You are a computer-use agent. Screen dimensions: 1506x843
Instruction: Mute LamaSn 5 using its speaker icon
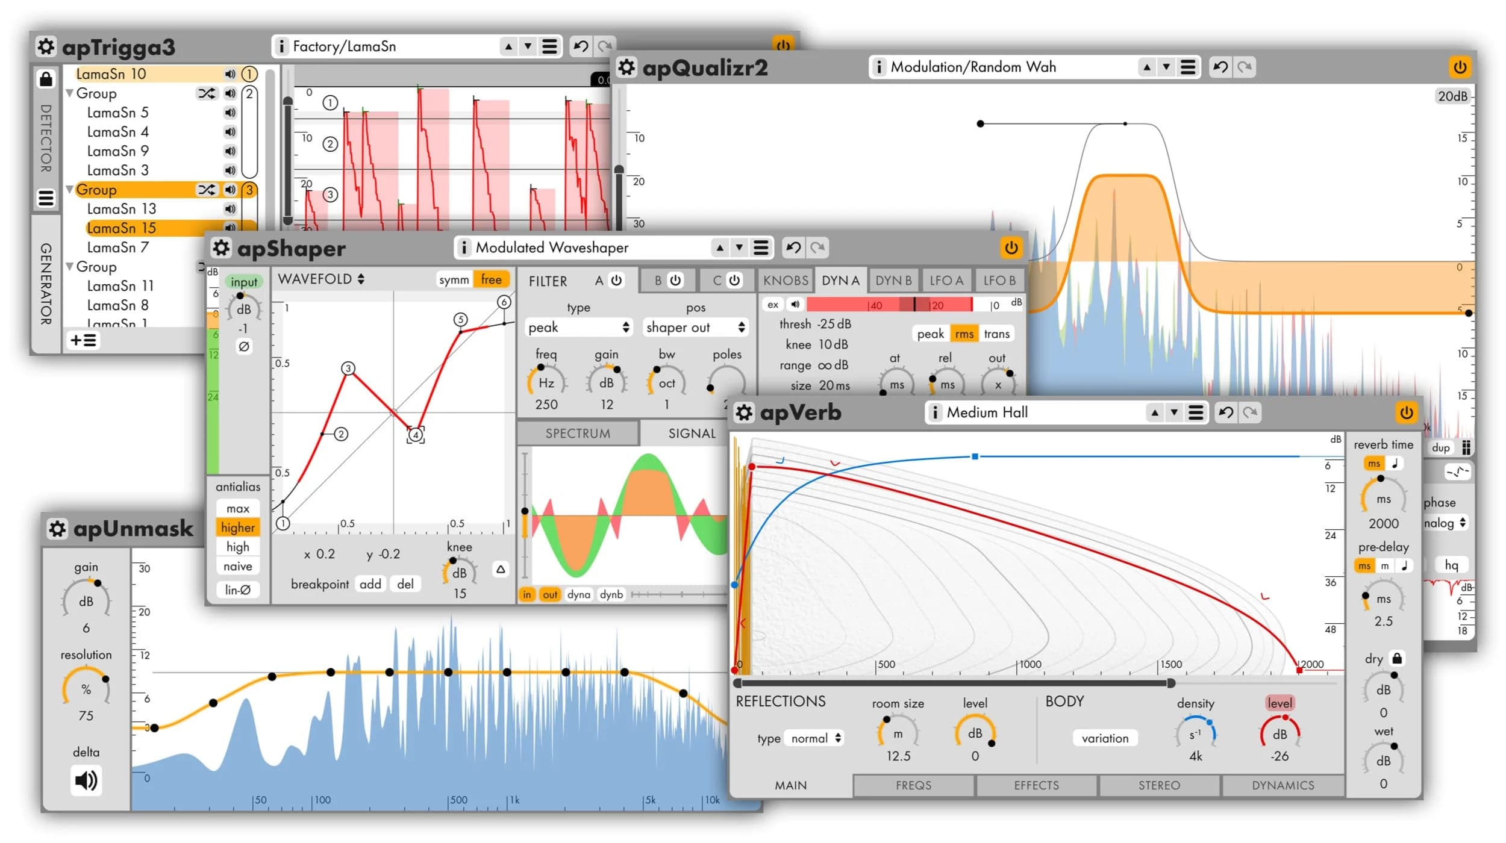pos(230,112)
